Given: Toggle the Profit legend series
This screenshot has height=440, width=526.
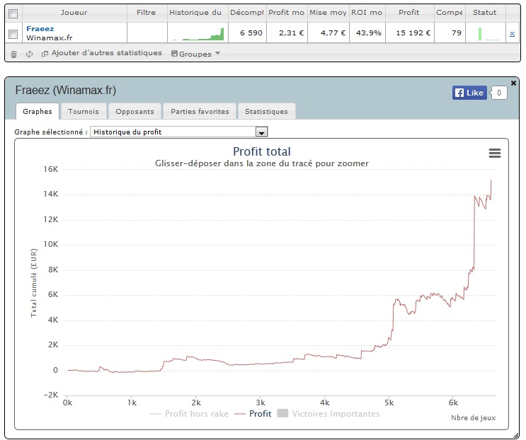Looking at the screenshot, I should click(253, 414).
